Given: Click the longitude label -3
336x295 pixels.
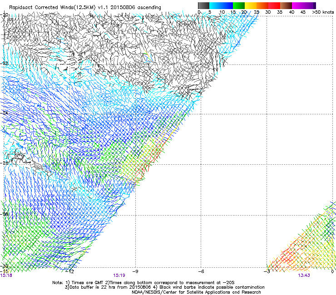Looking at the screenshot, I should 267,271.
